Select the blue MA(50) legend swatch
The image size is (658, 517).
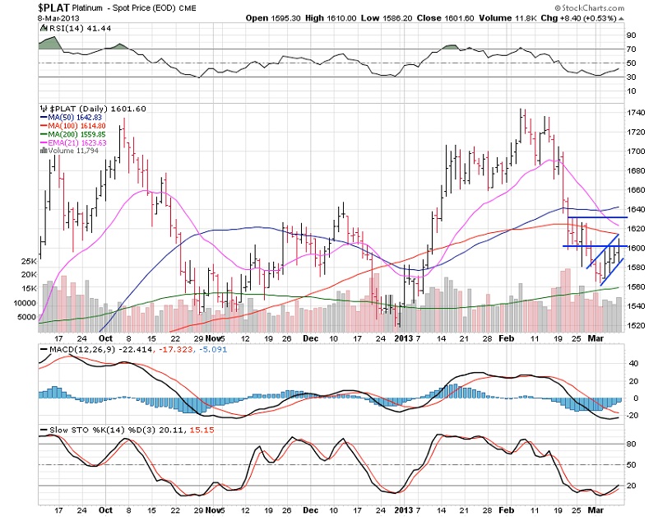44,118
